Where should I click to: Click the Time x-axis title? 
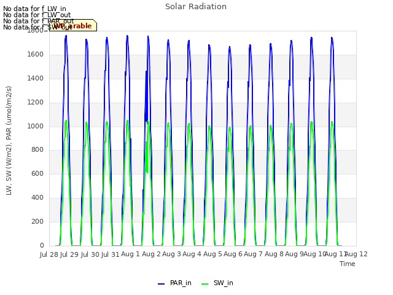[348, 264]
